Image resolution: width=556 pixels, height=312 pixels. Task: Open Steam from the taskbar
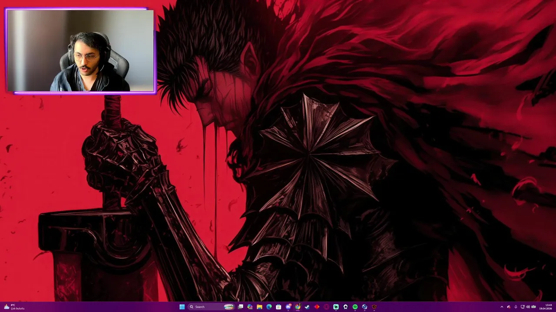coord(307,307)
